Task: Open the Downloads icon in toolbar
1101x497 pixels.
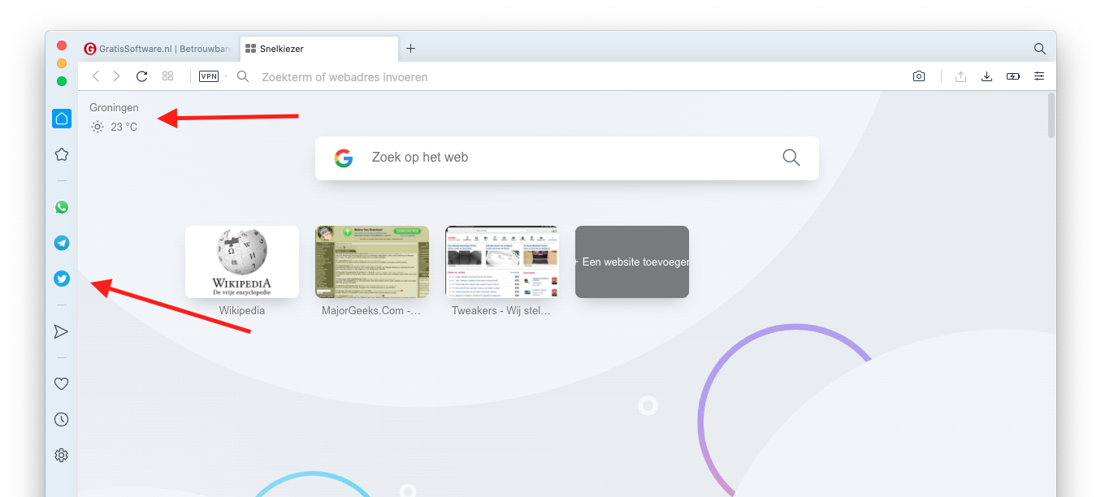Action: pyautogui.click(x=986, y=76)
